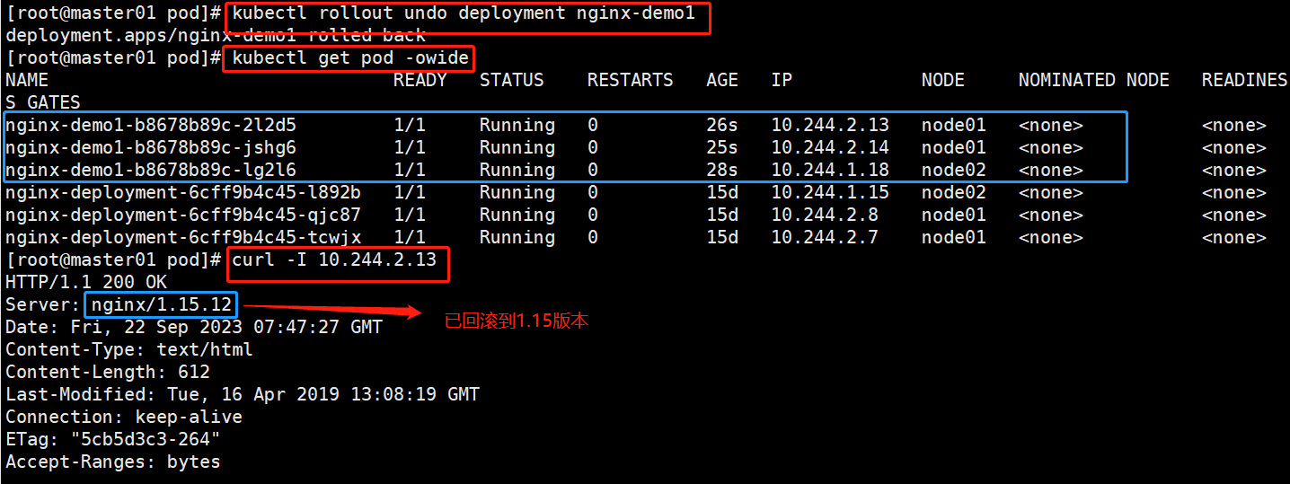Select the kubectl rollout undo deployment nginx-demo1 command
Viewport: 1290px width, 484px height.
click(464, 13)
